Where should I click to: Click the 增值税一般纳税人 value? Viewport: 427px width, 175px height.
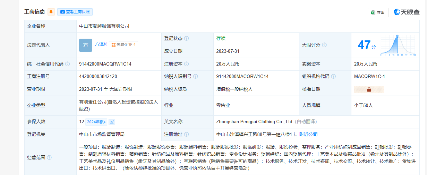(x=234, y=89)
